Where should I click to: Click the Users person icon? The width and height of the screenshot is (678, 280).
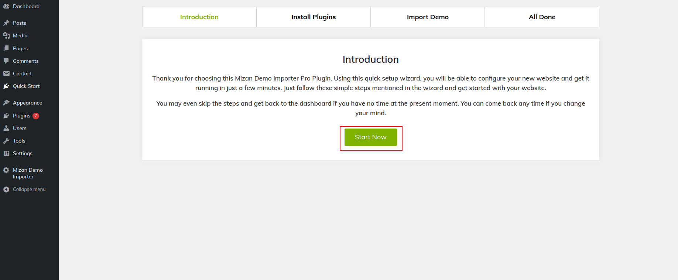coord(6,128)
